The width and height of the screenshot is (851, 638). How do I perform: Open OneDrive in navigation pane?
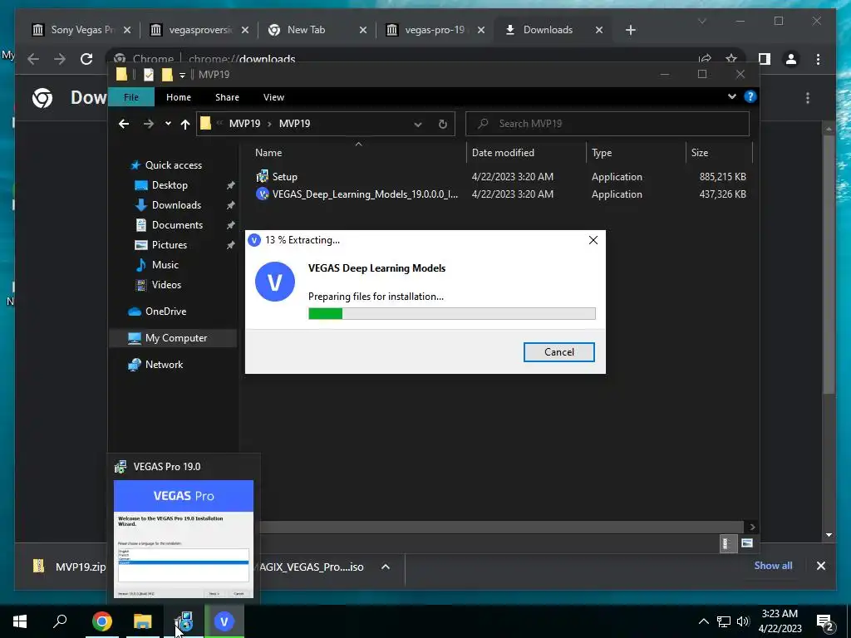pos(165,312)
